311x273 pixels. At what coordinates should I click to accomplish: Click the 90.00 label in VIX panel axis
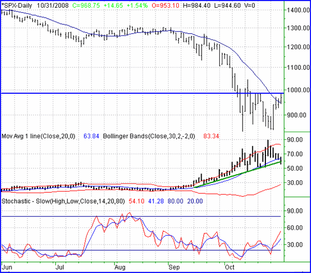[x=294, y=140]
